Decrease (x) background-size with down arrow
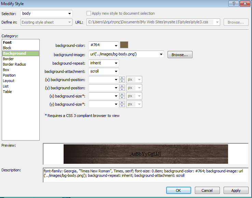 click(x=122, y=97)
